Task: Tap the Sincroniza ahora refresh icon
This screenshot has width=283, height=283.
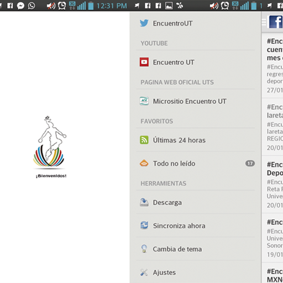Action: [144, 226]
